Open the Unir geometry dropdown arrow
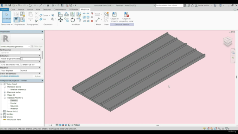238x134 pixels. click(48, 19)
